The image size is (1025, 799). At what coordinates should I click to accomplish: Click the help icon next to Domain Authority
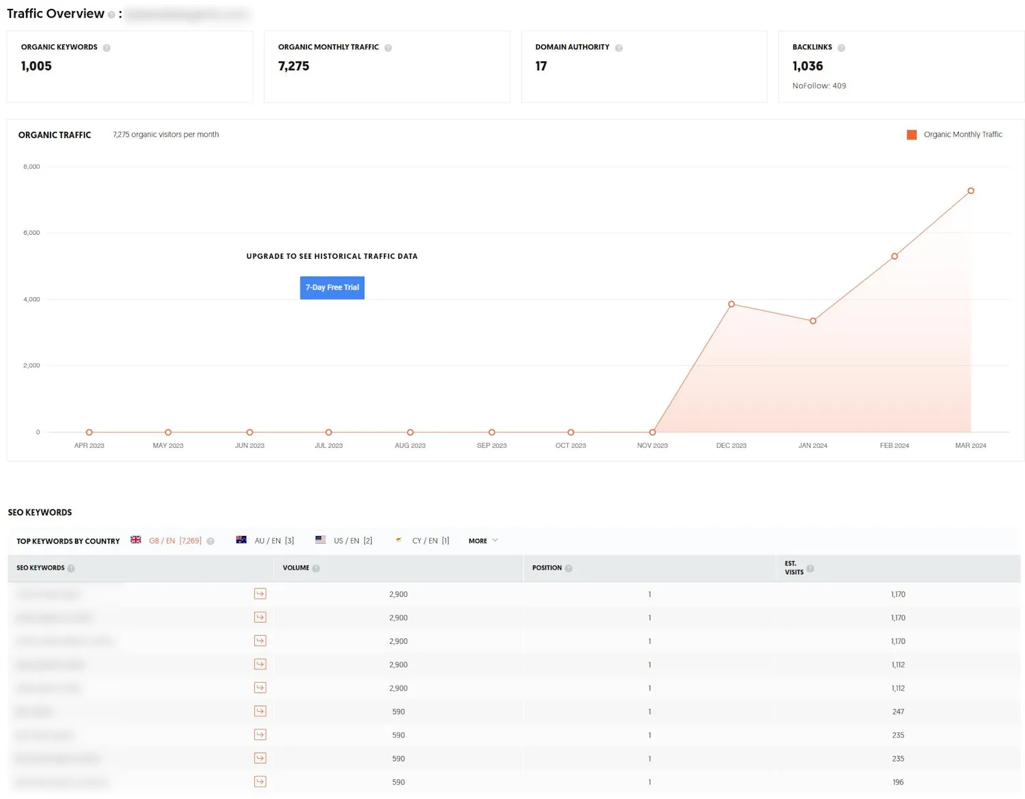(620, 47)
